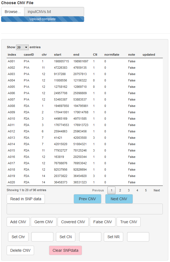Sort table by CN column header
Image resolution: width=170 pixels, height=262 pixels.
pos(95,55)
